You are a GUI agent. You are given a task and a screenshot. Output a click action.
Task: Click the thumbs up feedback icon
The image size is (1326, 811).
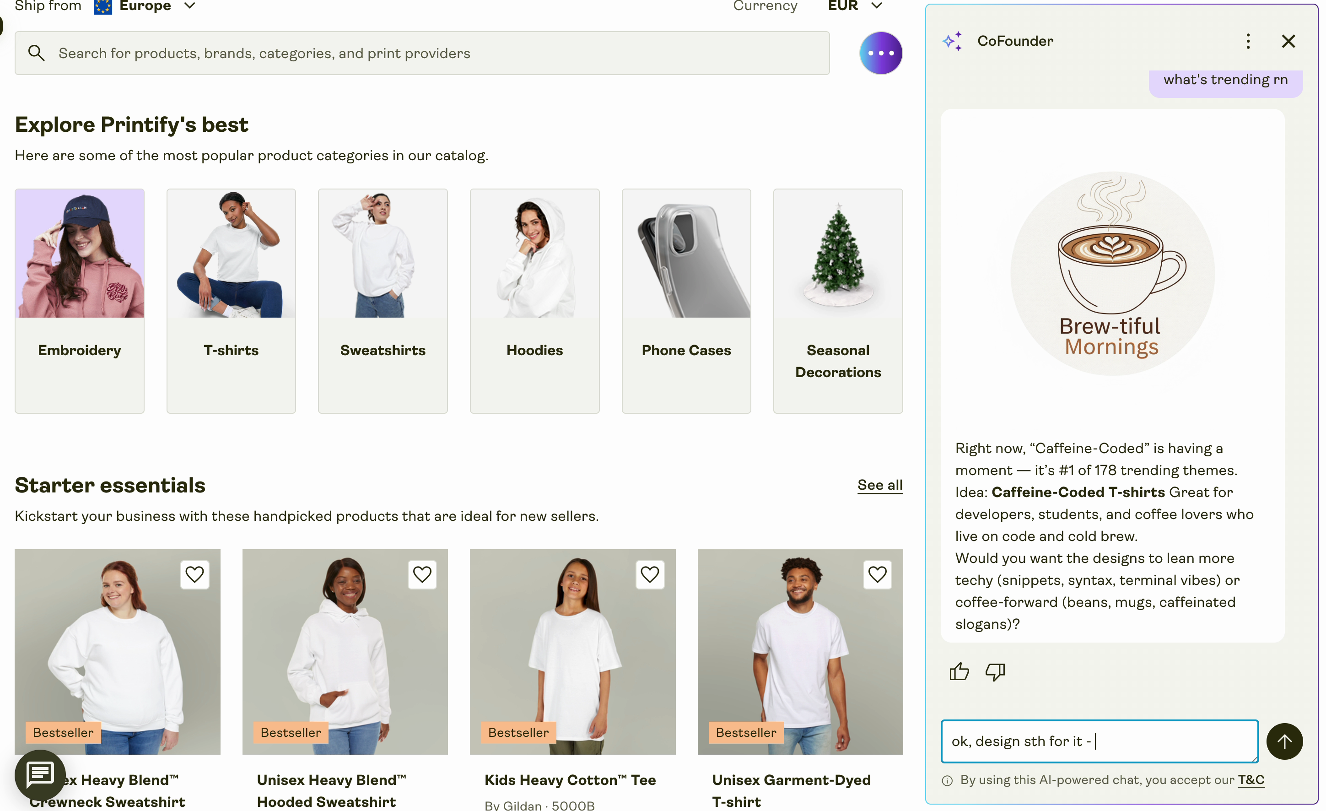click(959, 671)
